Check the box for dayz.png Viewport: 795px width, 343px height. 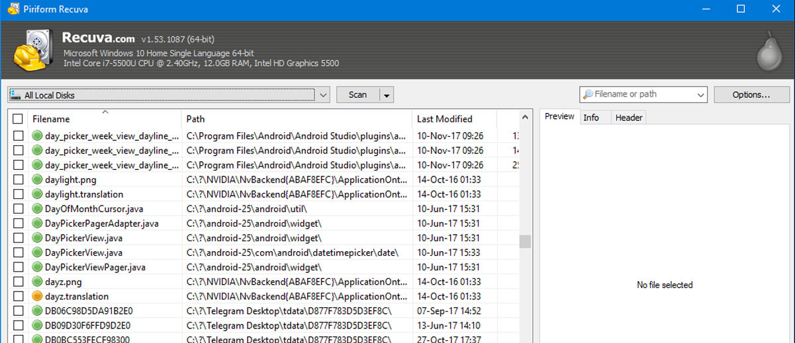point(18,282)
